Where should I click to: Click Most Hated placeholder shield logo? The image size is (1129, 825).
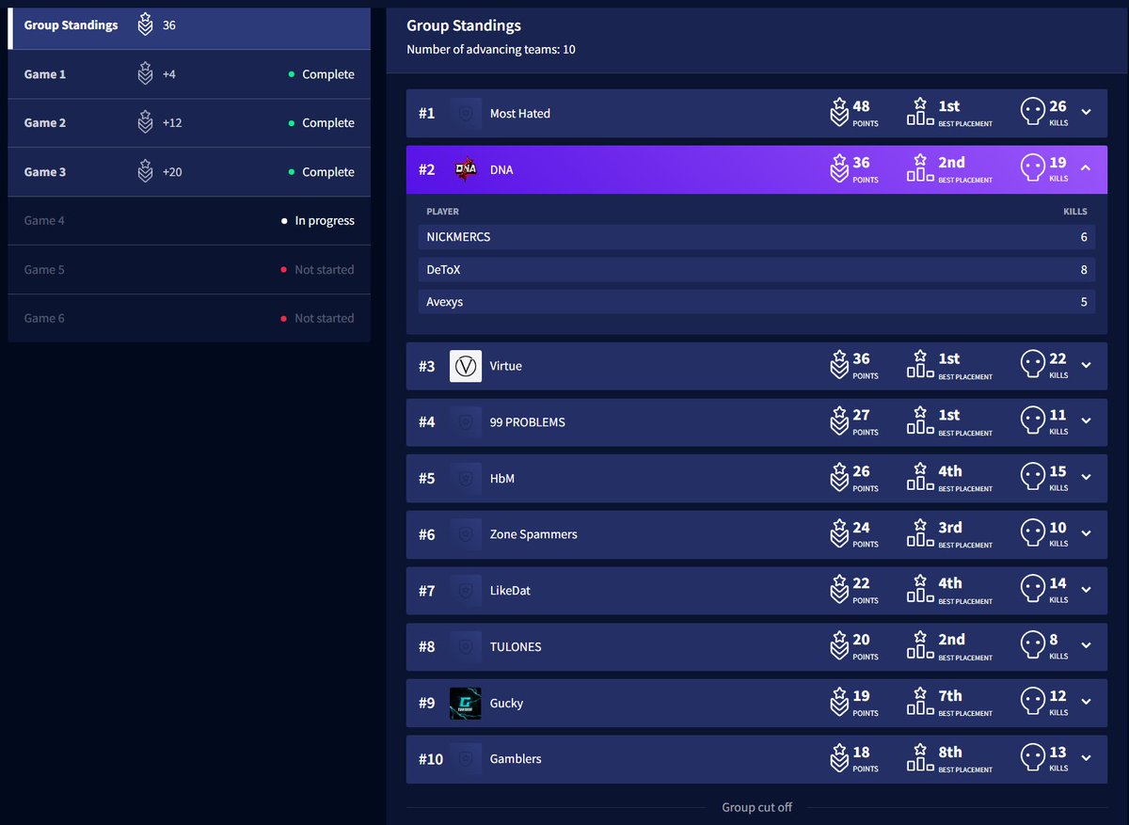tap(466, 113)
